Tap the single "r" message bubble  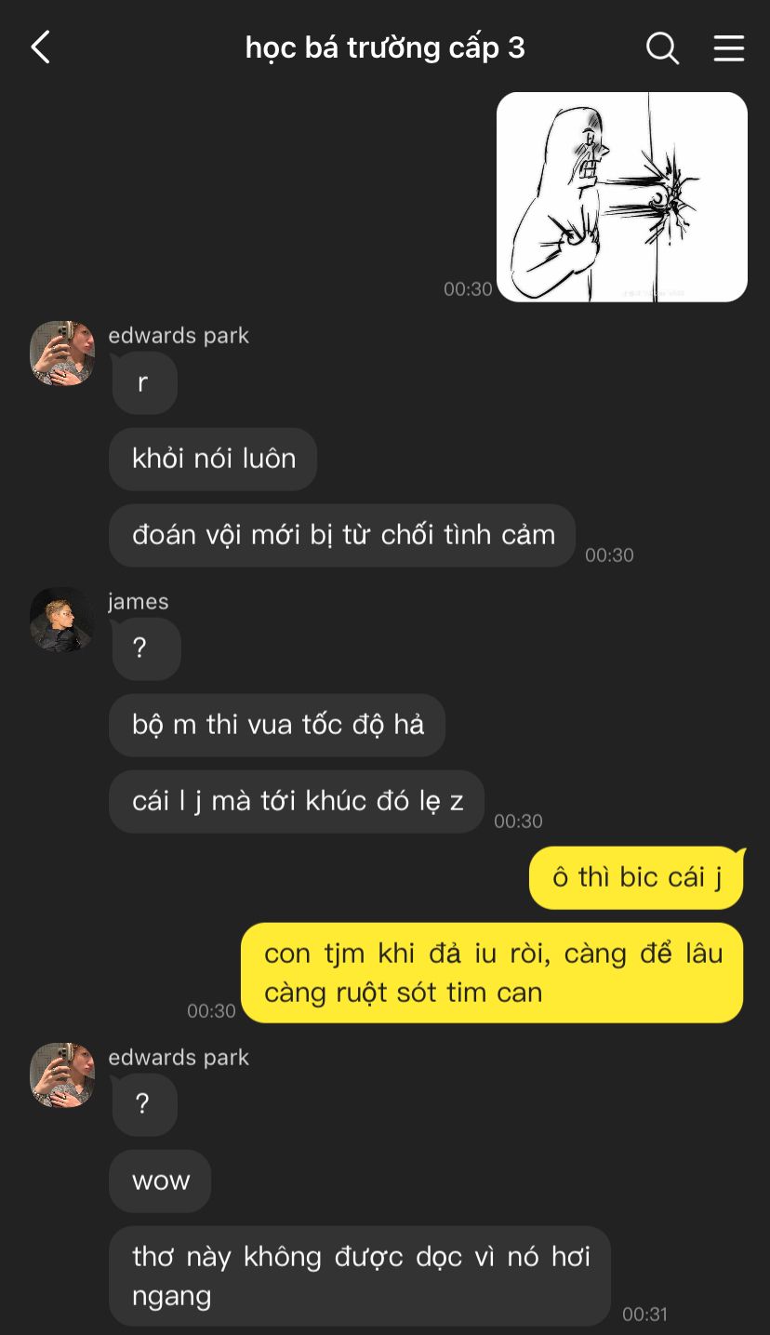click(143, 382)
